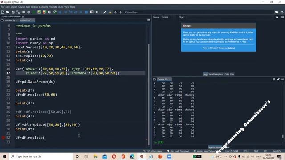The image size is (285, 160).
Task: Clear console with eraser icon
Action: (x=278, y=79)
